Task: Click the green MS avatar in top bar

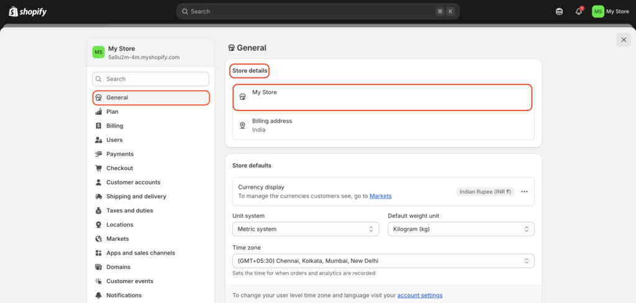Action: [x=598, y=11]
